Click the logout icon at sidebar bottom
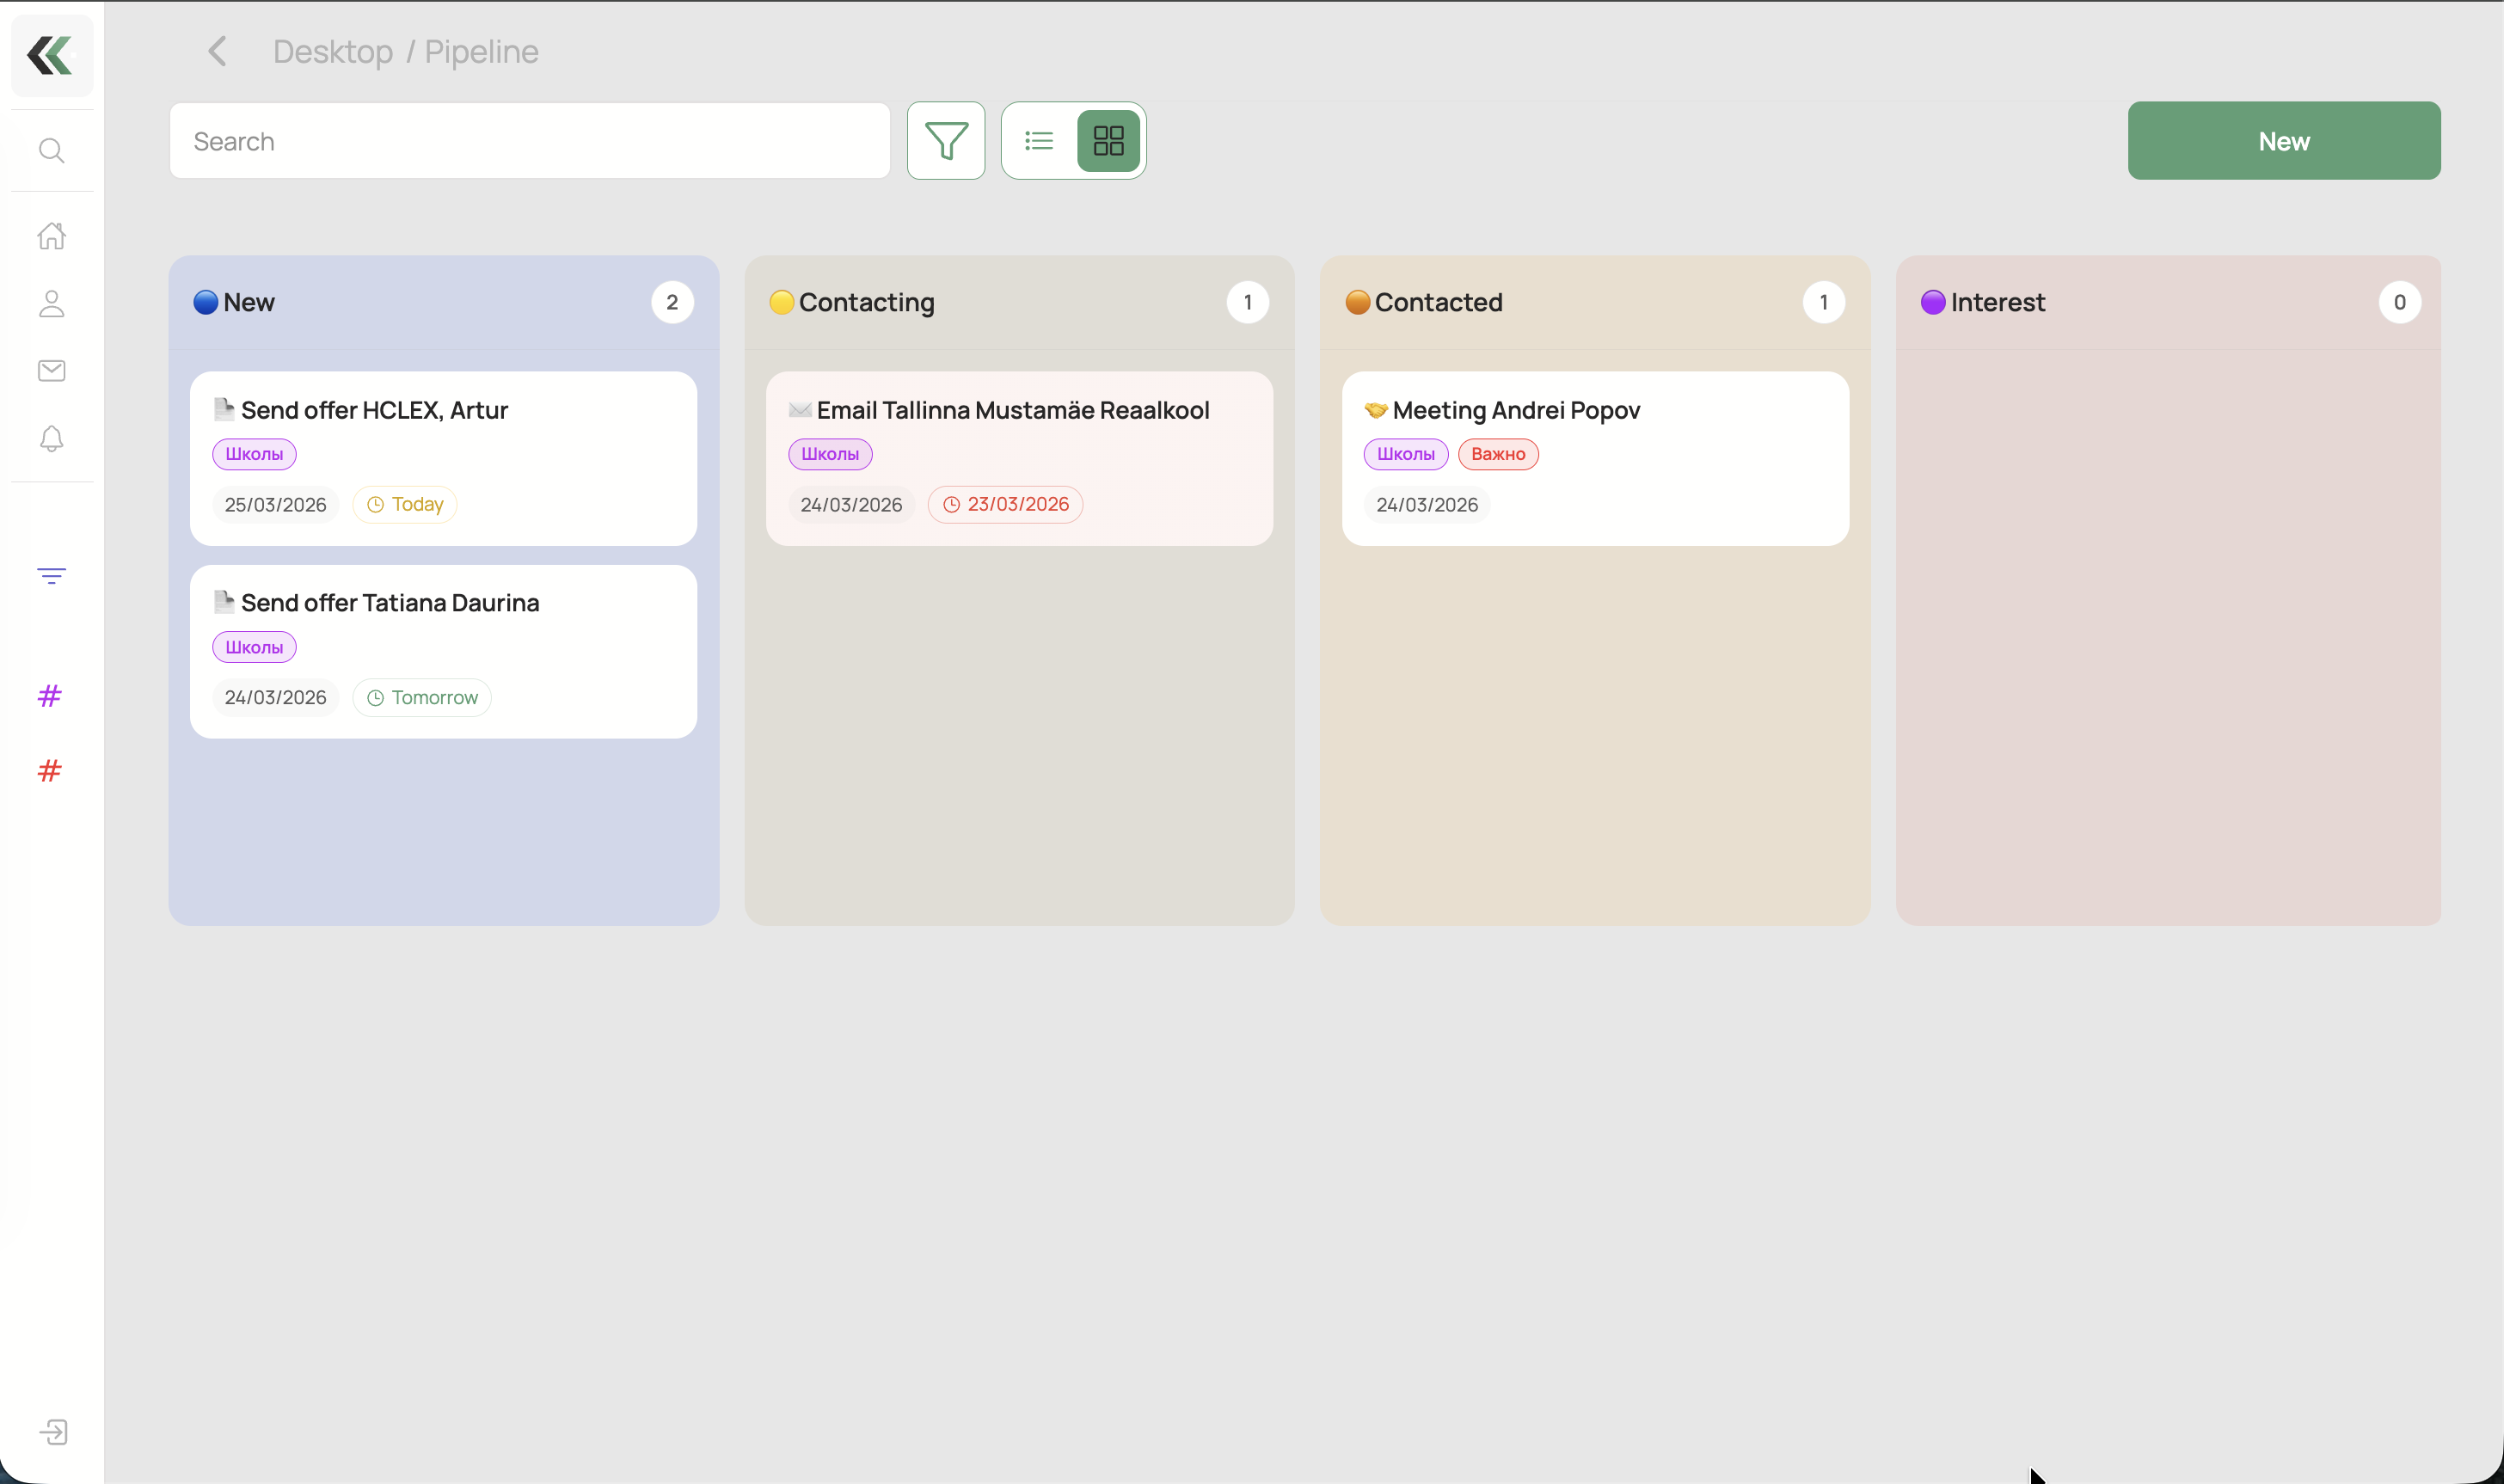This screenshot has width=2504, height=1484. point(54,1431)
